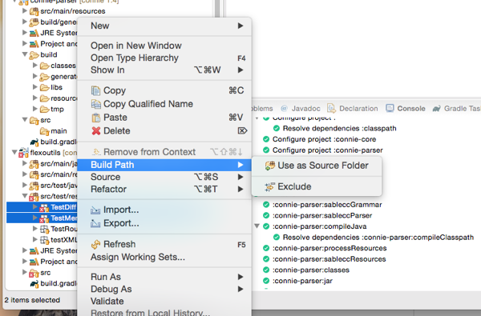The width and height of the screenshot is (481, 316).
Task: Click the Use as Source Folder icon
Action: click(x=269, y=166)
